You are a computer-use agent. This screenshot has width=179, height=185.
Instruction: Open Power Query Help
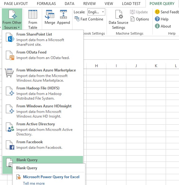(x=162, y=19)
